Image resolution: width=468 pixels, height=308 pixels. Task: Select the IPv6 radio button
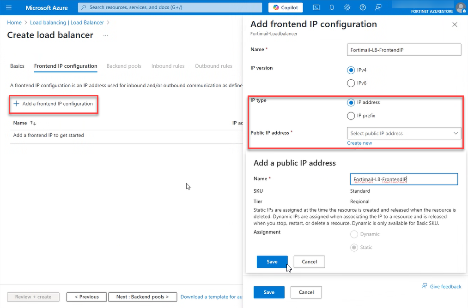click(351, 83)
